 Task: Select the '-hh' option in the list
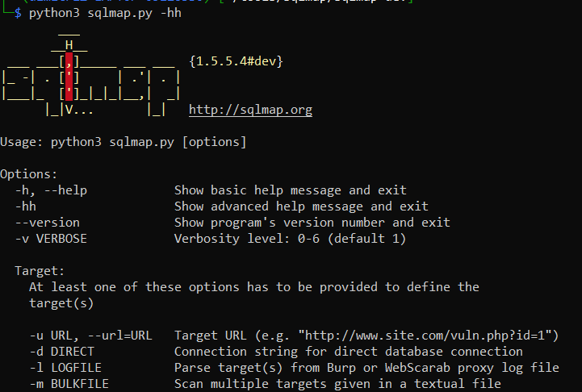tap(26, 206)
